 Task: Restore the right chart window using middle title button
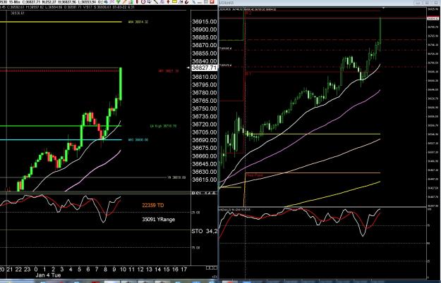click(x=427, y=3)
